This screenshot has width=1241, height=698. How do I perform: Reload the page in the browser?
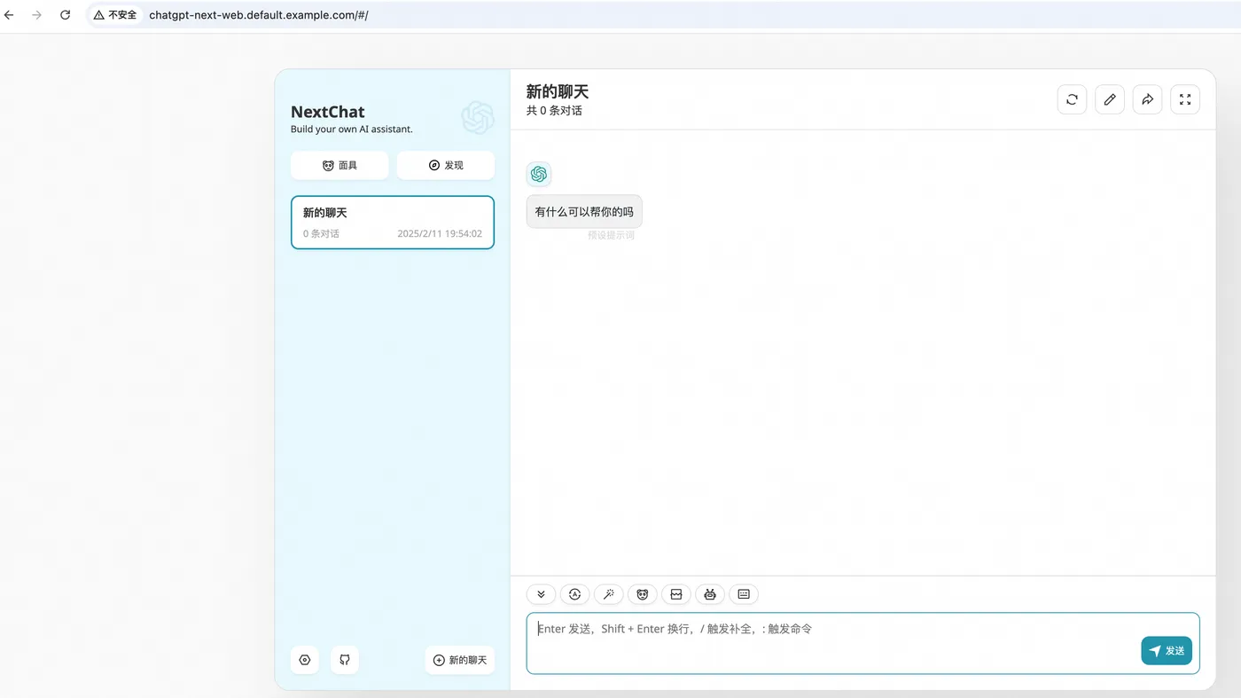[x=65, y=15]
